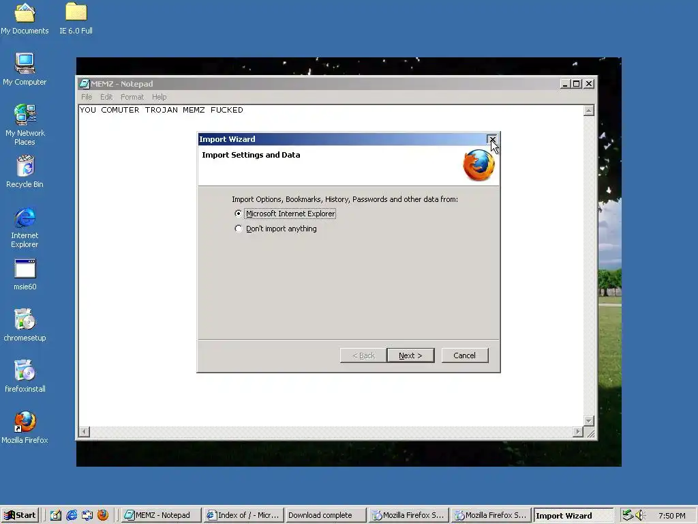Select the chromesetup installer icon

tap(25, 325)
